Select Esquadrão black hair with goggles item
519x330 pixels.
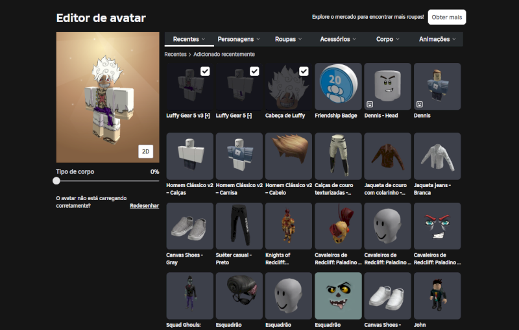tap(239, 296)
